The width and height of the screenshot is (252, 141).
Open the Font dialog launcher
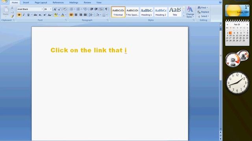click(x=66, y=20)
